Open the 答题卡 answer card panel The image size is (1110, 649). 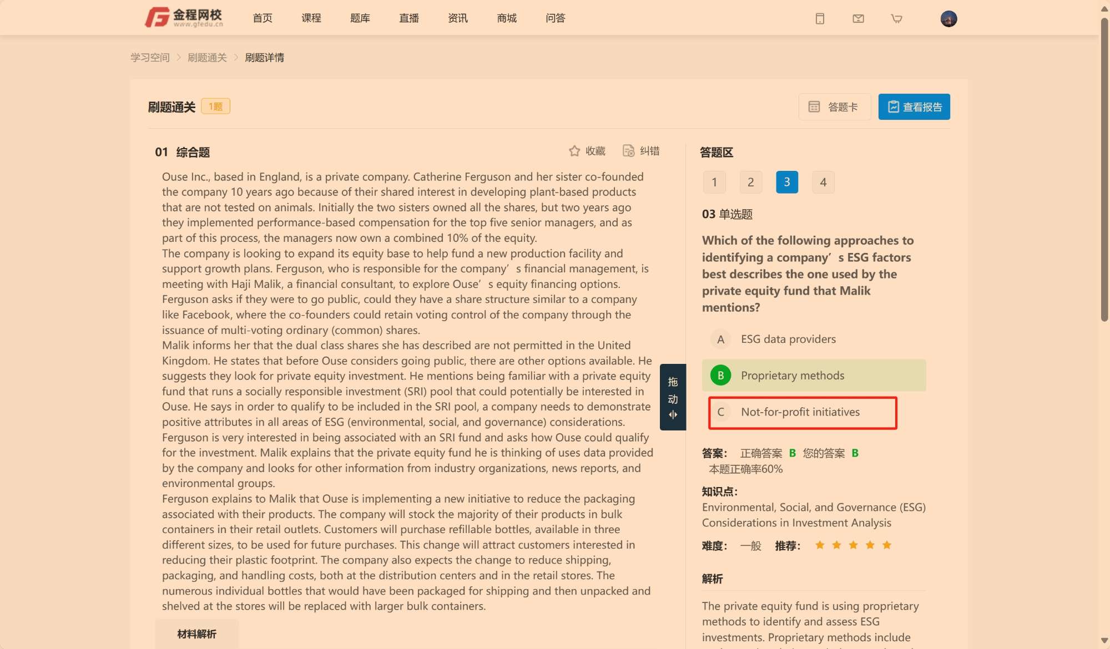coord(834,107)
